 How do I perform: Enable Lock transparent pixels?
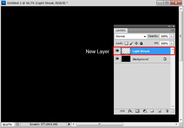tap(126, 43)
